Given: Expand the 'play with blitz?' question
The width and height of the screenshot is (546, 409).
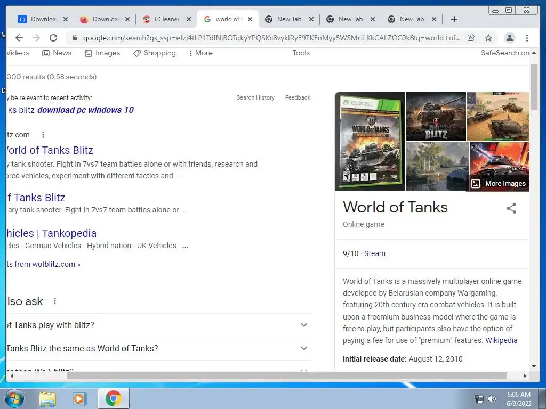Looking at the screenshot, I should coord(158,325).
